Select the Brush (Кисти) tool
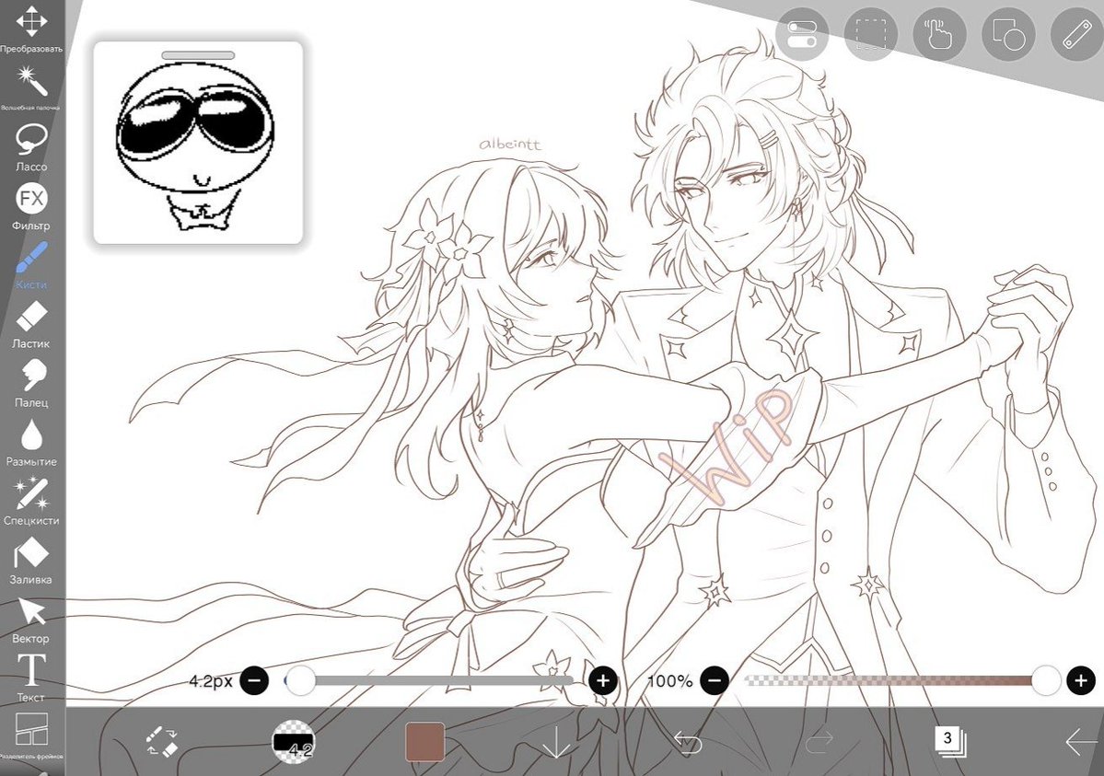This screenshot has height=776, width=1104. click(x=31, y=265)
